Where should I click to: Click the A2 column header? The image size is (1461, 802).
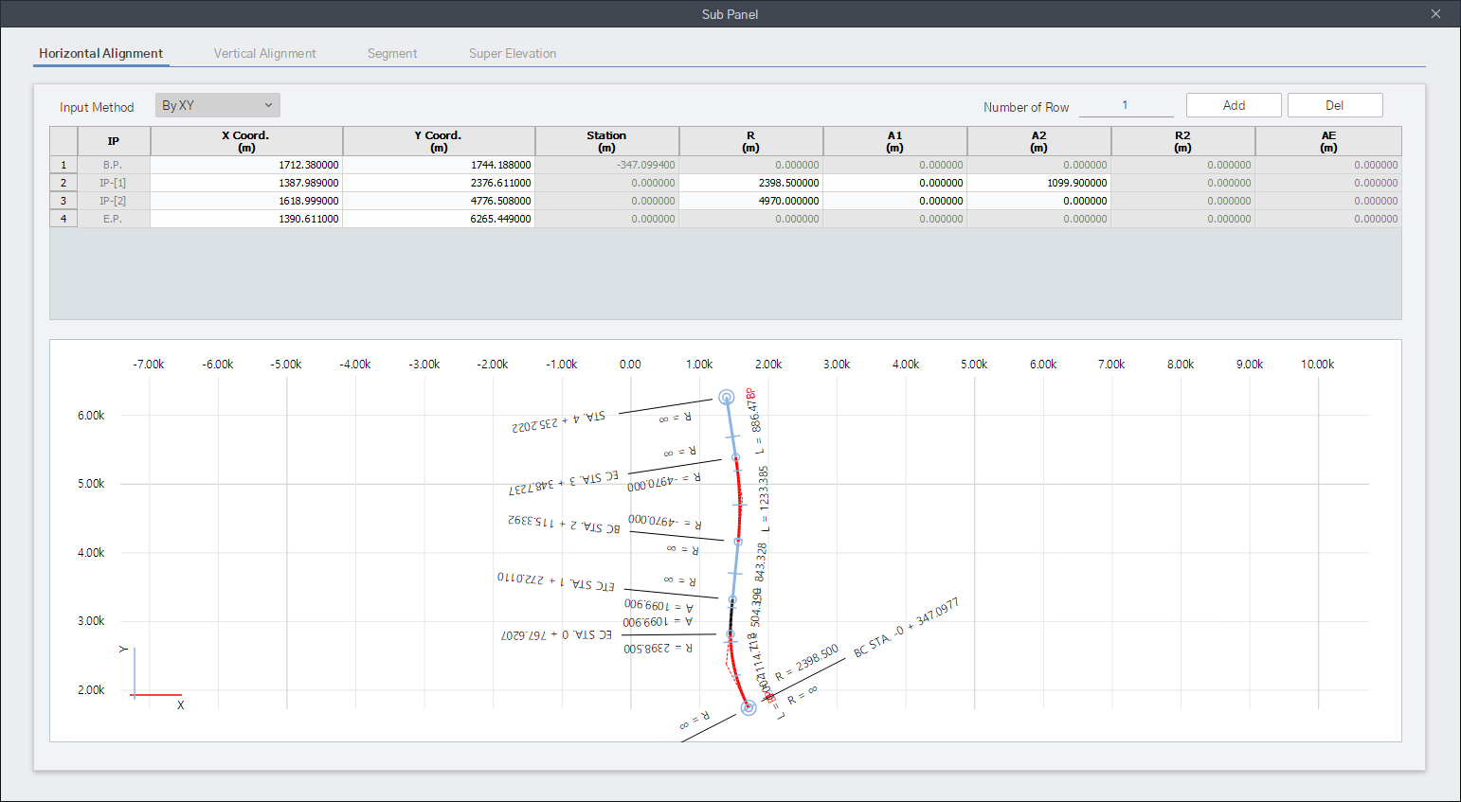[1039, 141]
